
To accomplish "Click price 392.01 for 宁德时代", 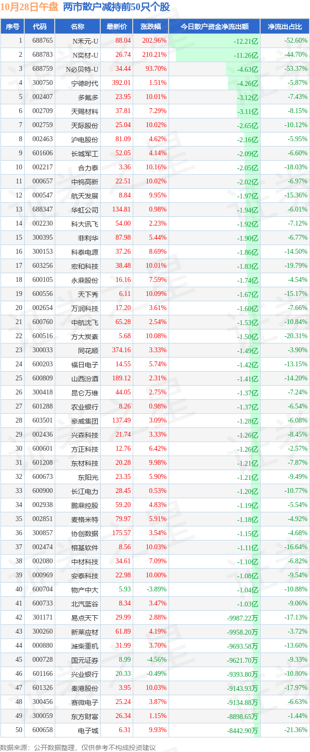I will (121, 83).
